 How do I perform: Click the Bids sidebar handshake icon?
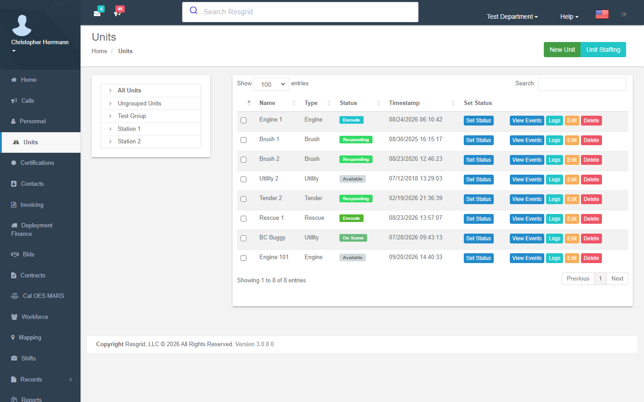[15, 254]
